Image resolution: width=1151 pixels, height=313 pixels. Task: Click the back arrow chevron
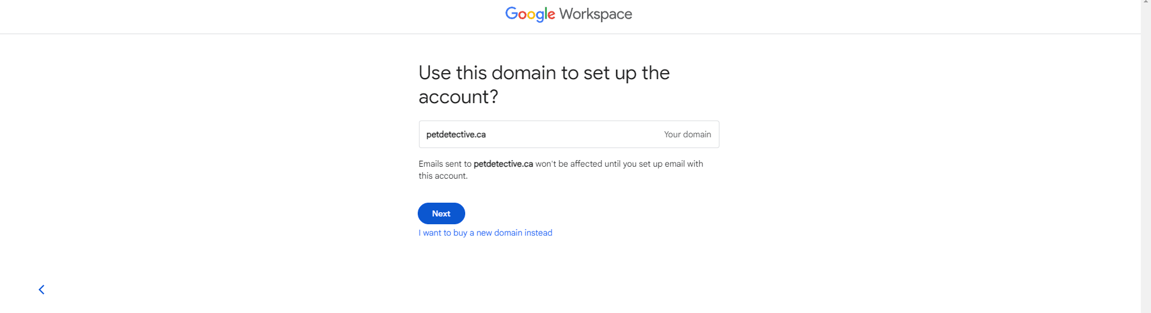coord(41,290)
